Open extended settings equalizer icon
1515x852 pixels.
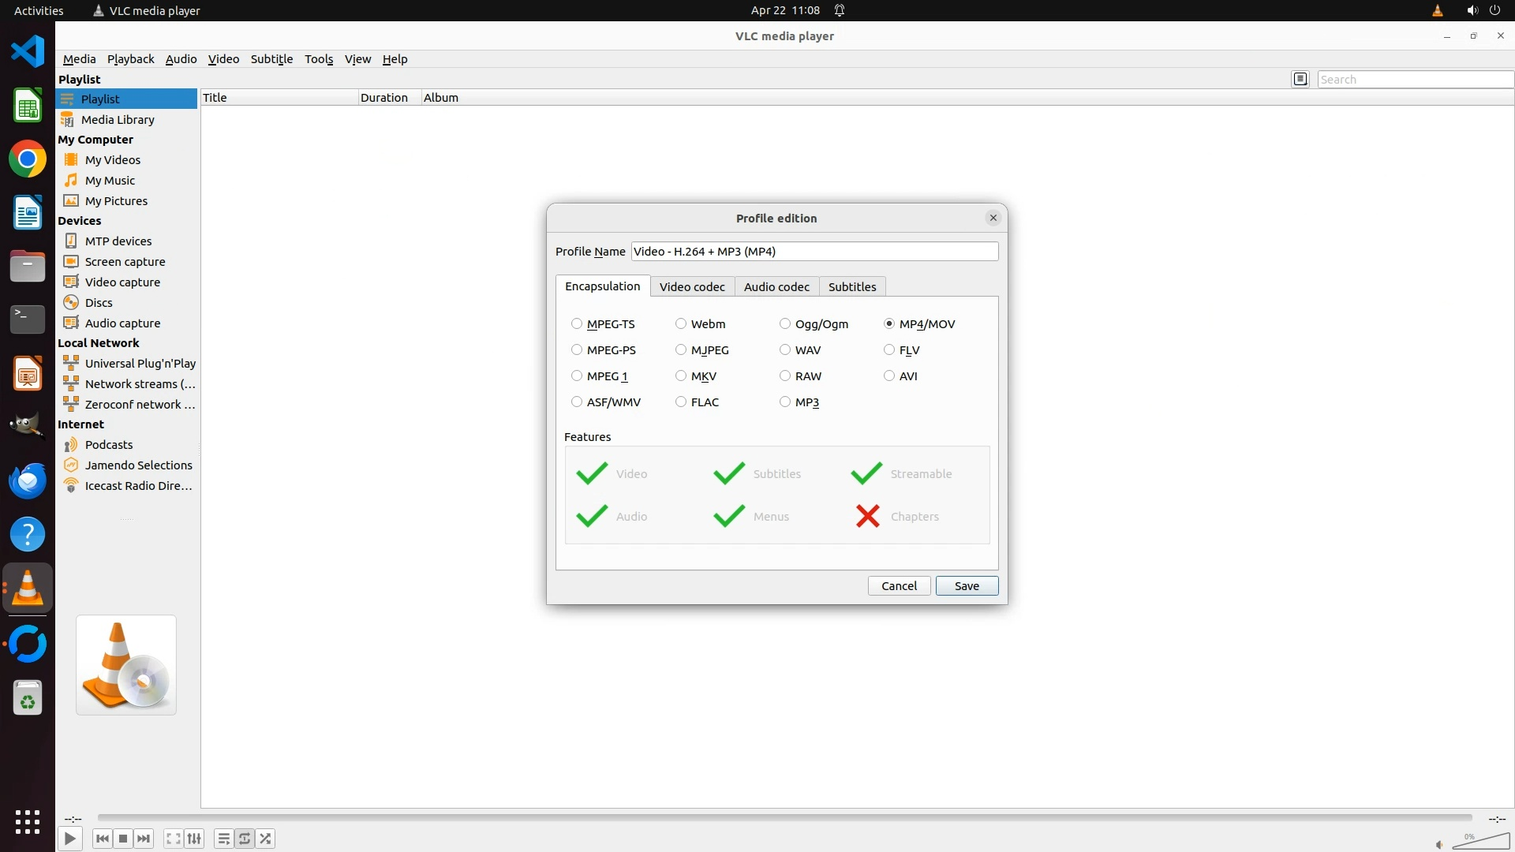click(194, 839)
